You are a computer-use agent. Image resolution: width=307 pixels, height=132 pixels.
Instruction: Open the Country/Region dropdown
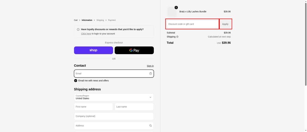point(114,97)
